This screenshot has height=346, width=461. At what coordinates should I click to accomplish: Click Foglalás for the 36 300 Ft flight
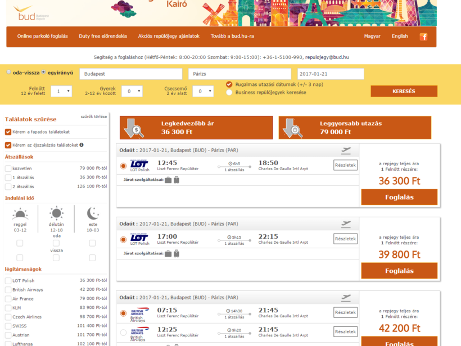click(399, 197)
